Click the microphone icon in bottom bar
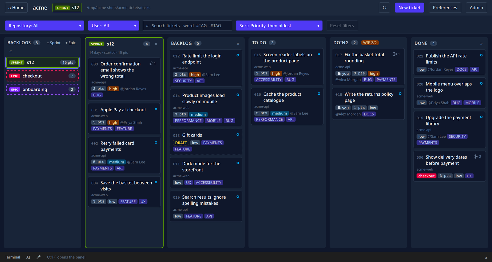492x262 pixels. coord(38,257)
